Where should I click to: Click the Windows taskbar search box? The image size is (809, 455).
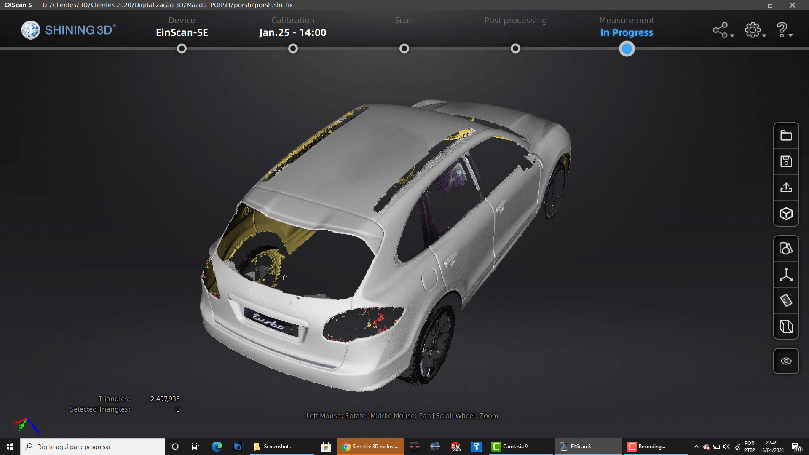[93, 447]
